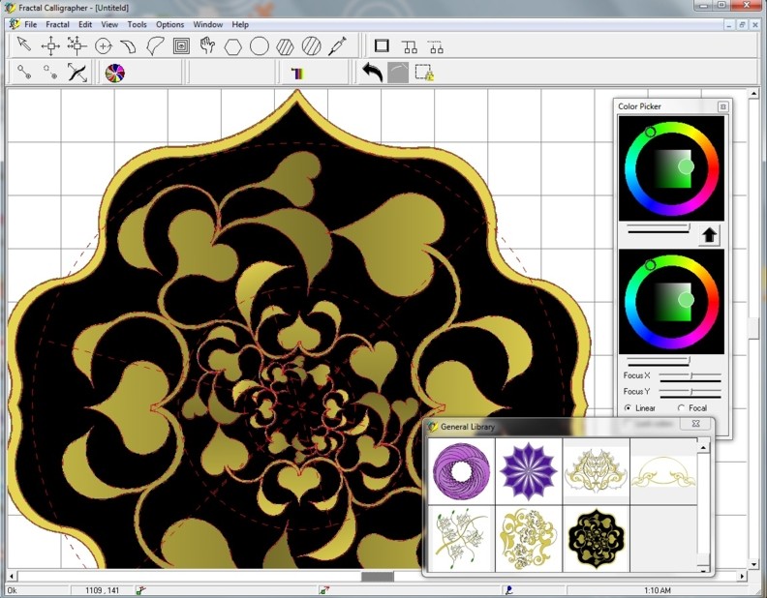
Task: Click General Library scroll up arrow
Action: pyautogui.click(x=703, y=446)
